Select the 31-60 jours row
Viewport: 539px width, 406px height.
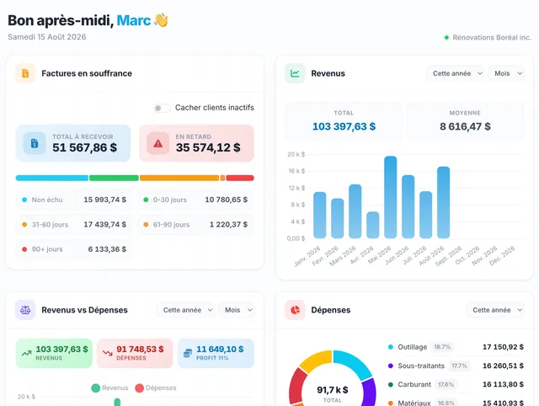coord(74,225)
